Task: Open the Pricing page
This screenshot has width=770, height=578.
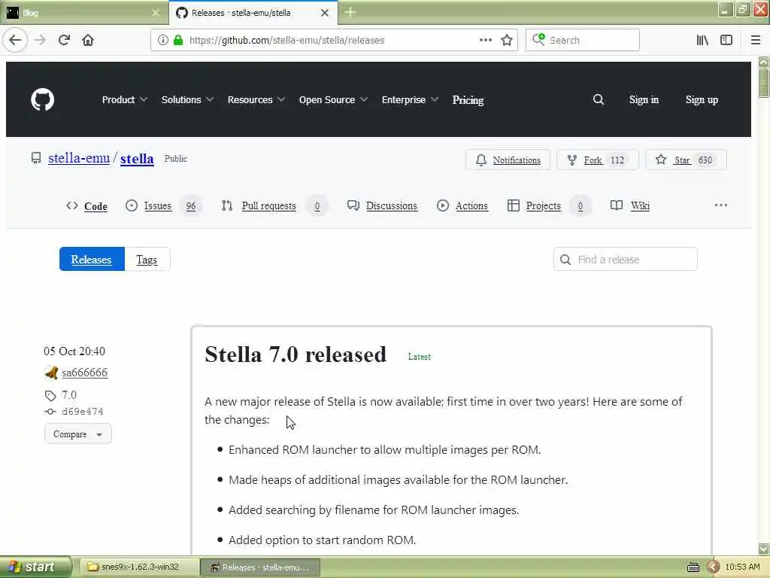Action: 468,100
